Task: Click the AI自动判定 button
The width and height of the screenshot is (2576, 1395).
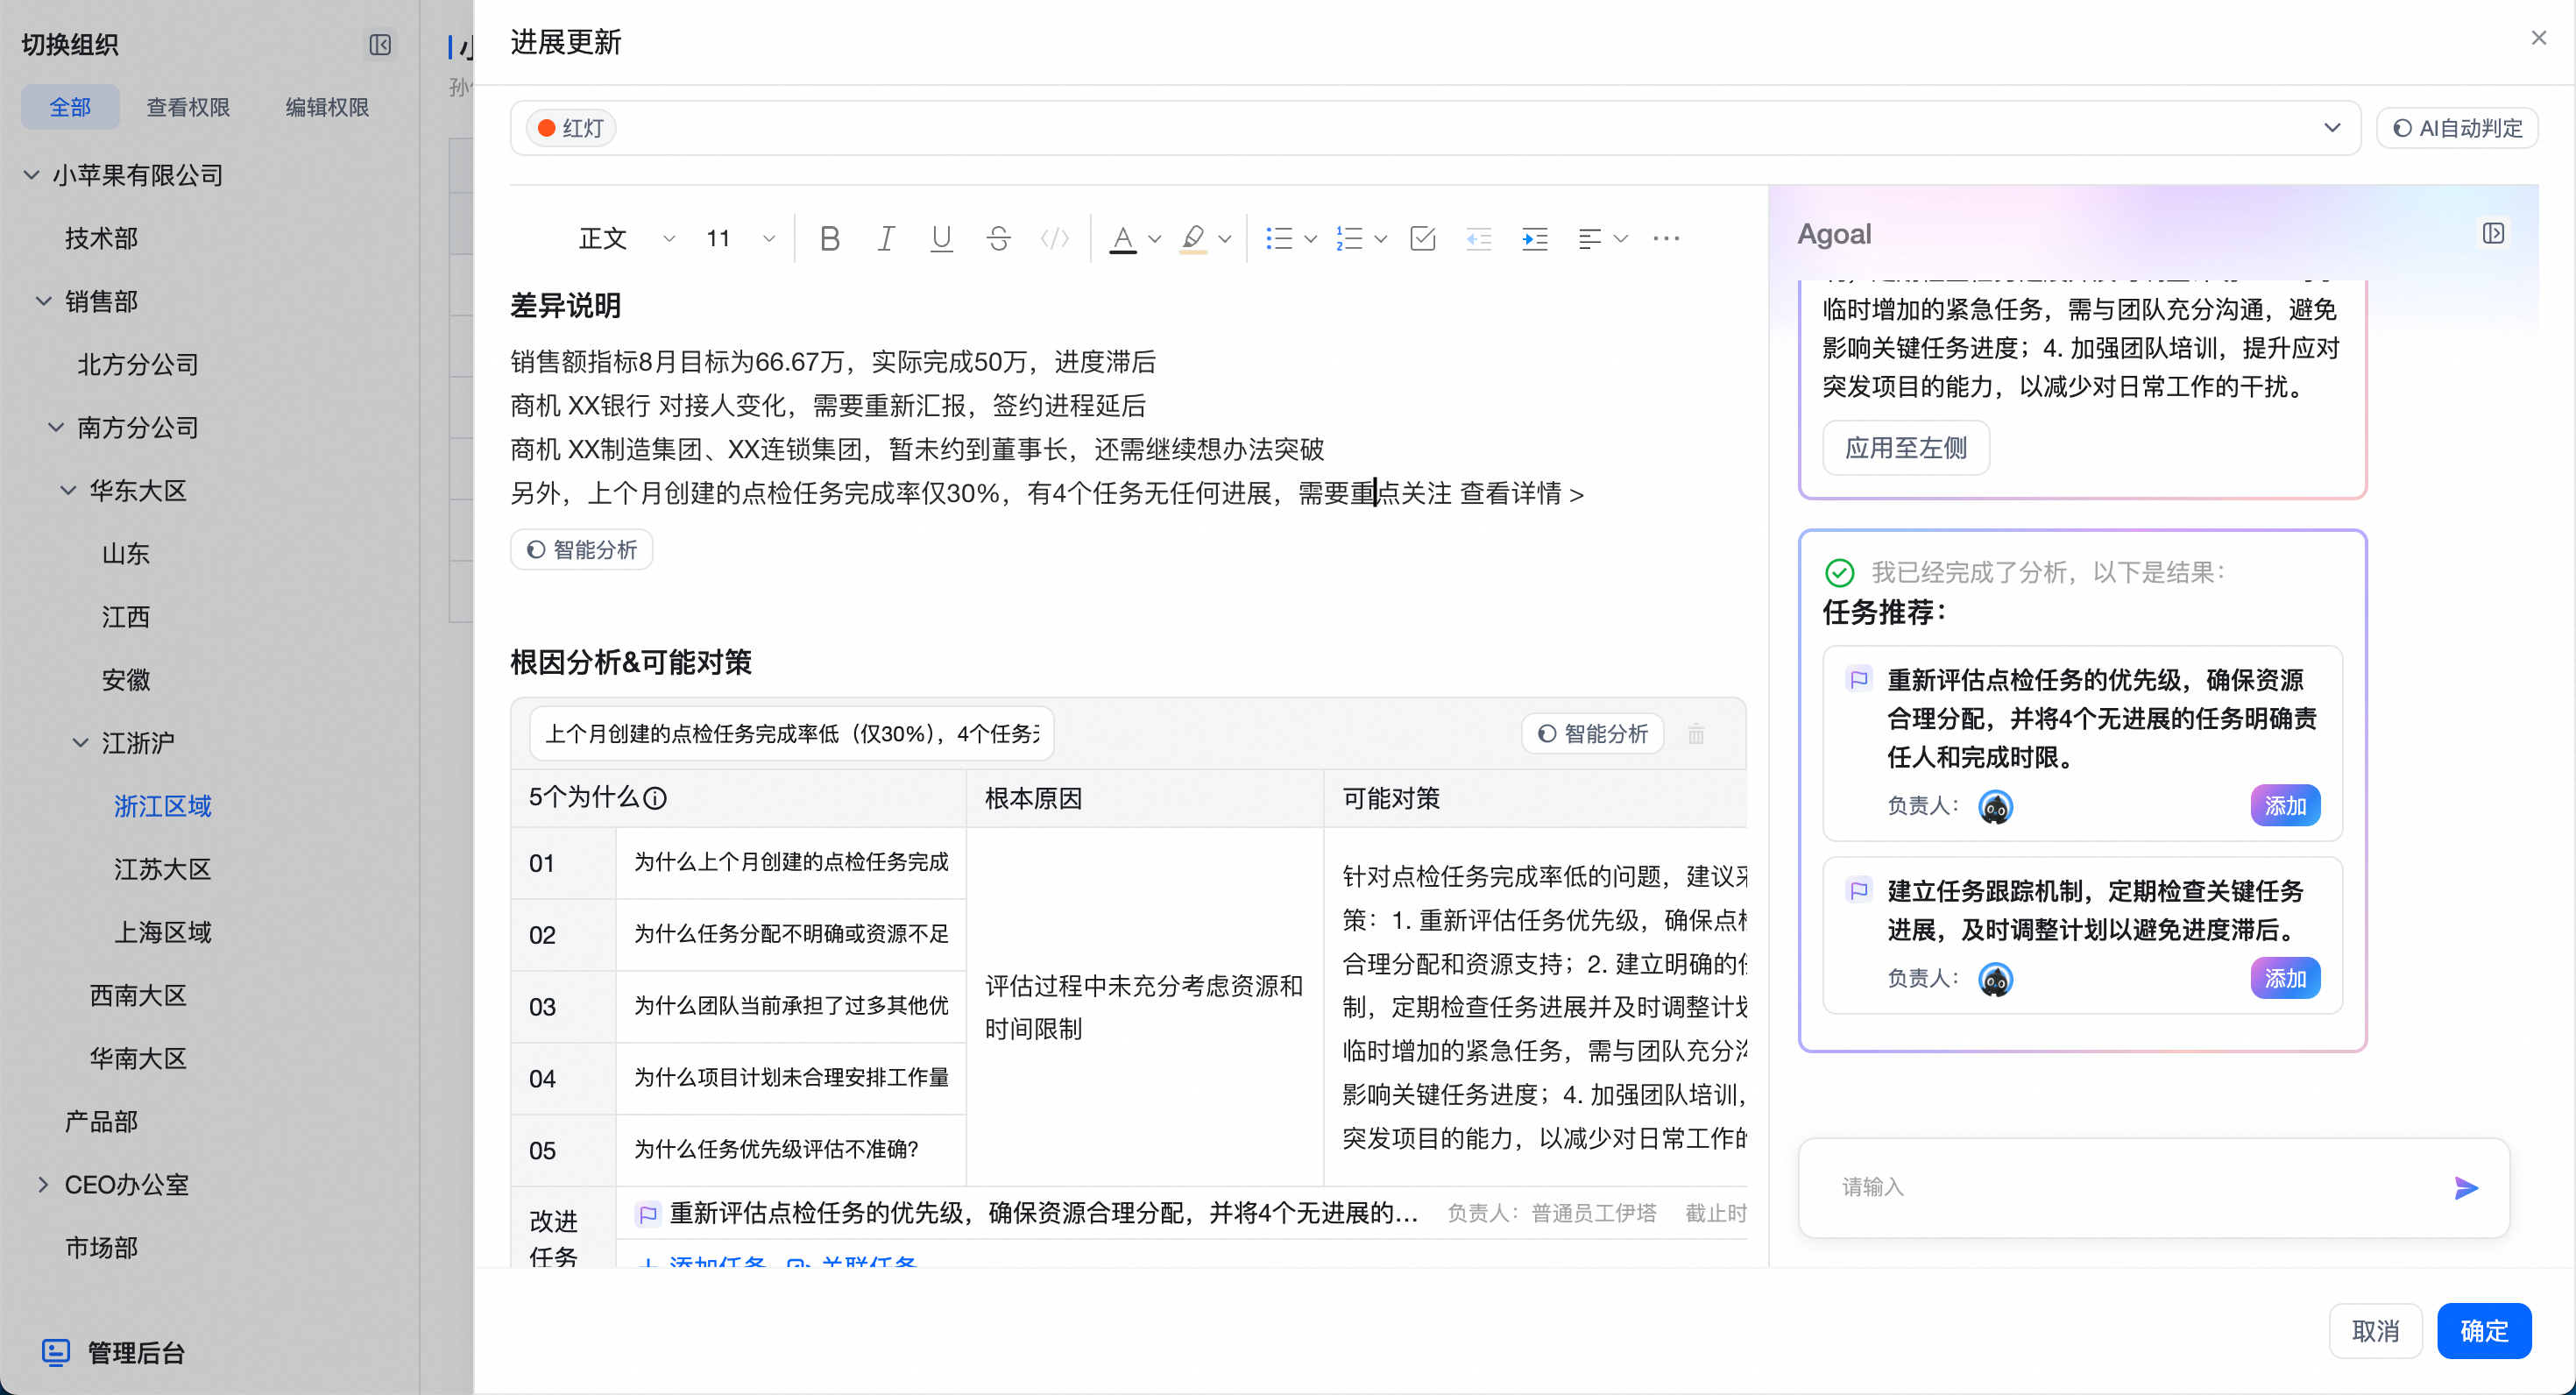Action: tap(2456, 128)
